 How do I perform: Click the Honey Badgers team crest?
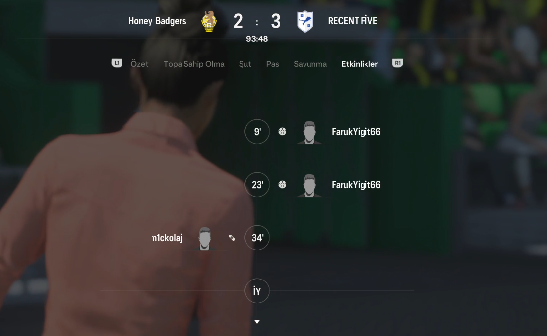pyautogui.click(x=209, y=22)
